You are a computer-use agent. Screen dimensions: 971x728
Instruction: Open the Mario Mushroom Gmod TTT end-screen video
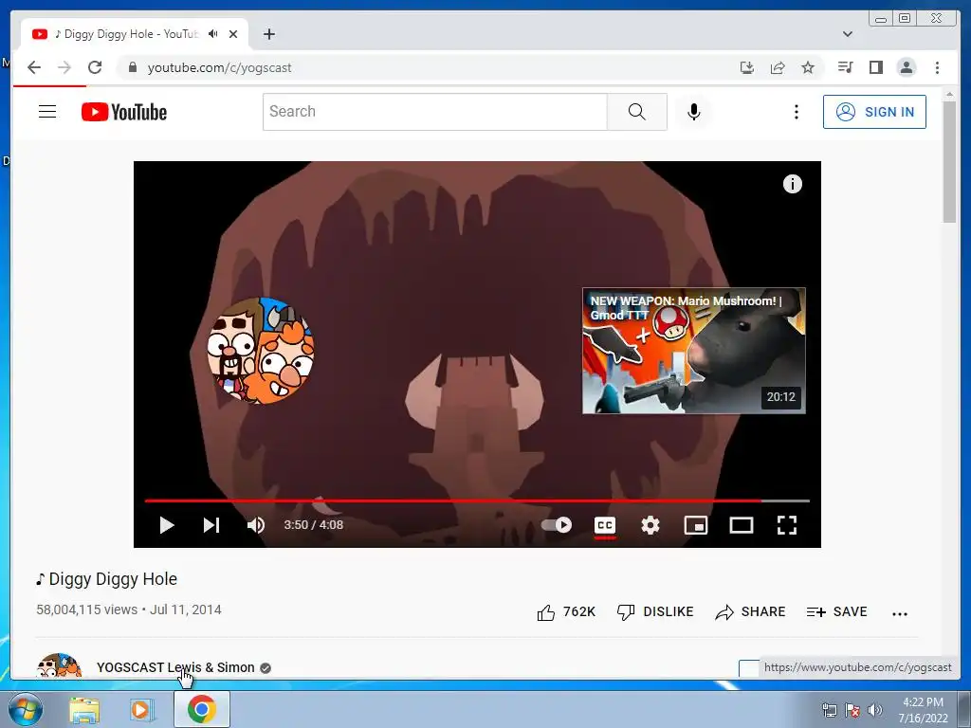(x=693, y=351)
